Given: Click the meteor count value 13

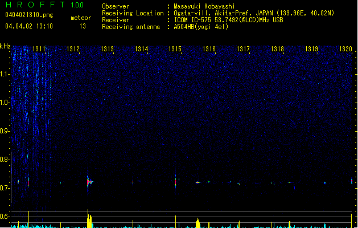Looking at the screenshot, I should pos(83,26).
